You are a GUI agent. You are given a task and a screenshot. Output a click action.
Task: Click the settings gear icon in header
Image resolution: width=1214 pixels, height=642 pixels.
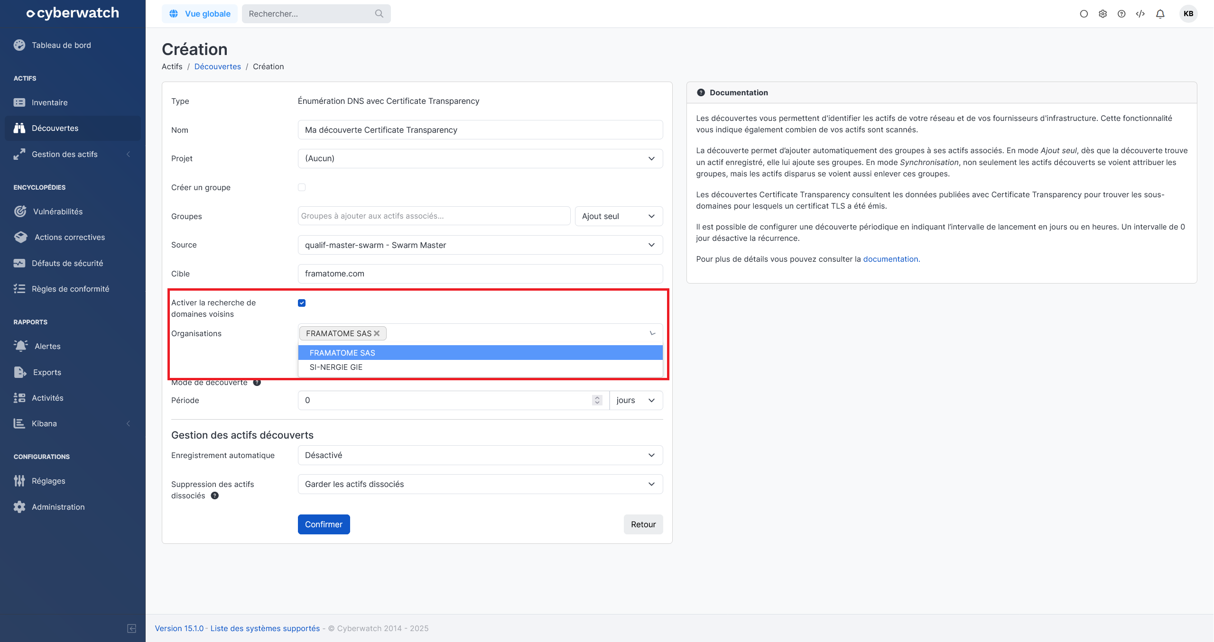[1103, 14]
